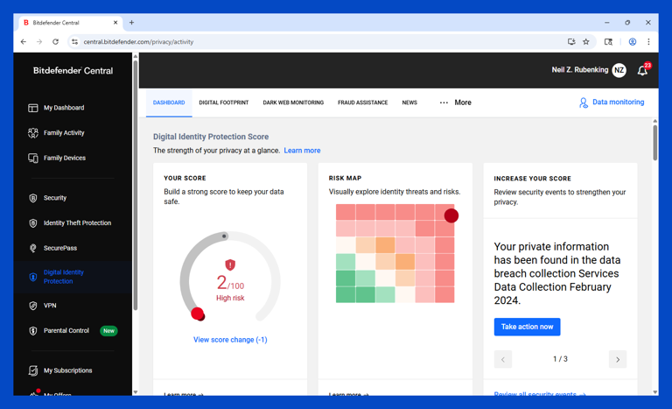Image resolution: width=672 pixels, height=409 pixels.
Task: Click the Parental Control icon
Action: 33,331
